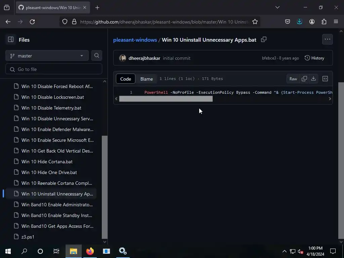
Task: View site security padlock information
Action: (74, 22)
